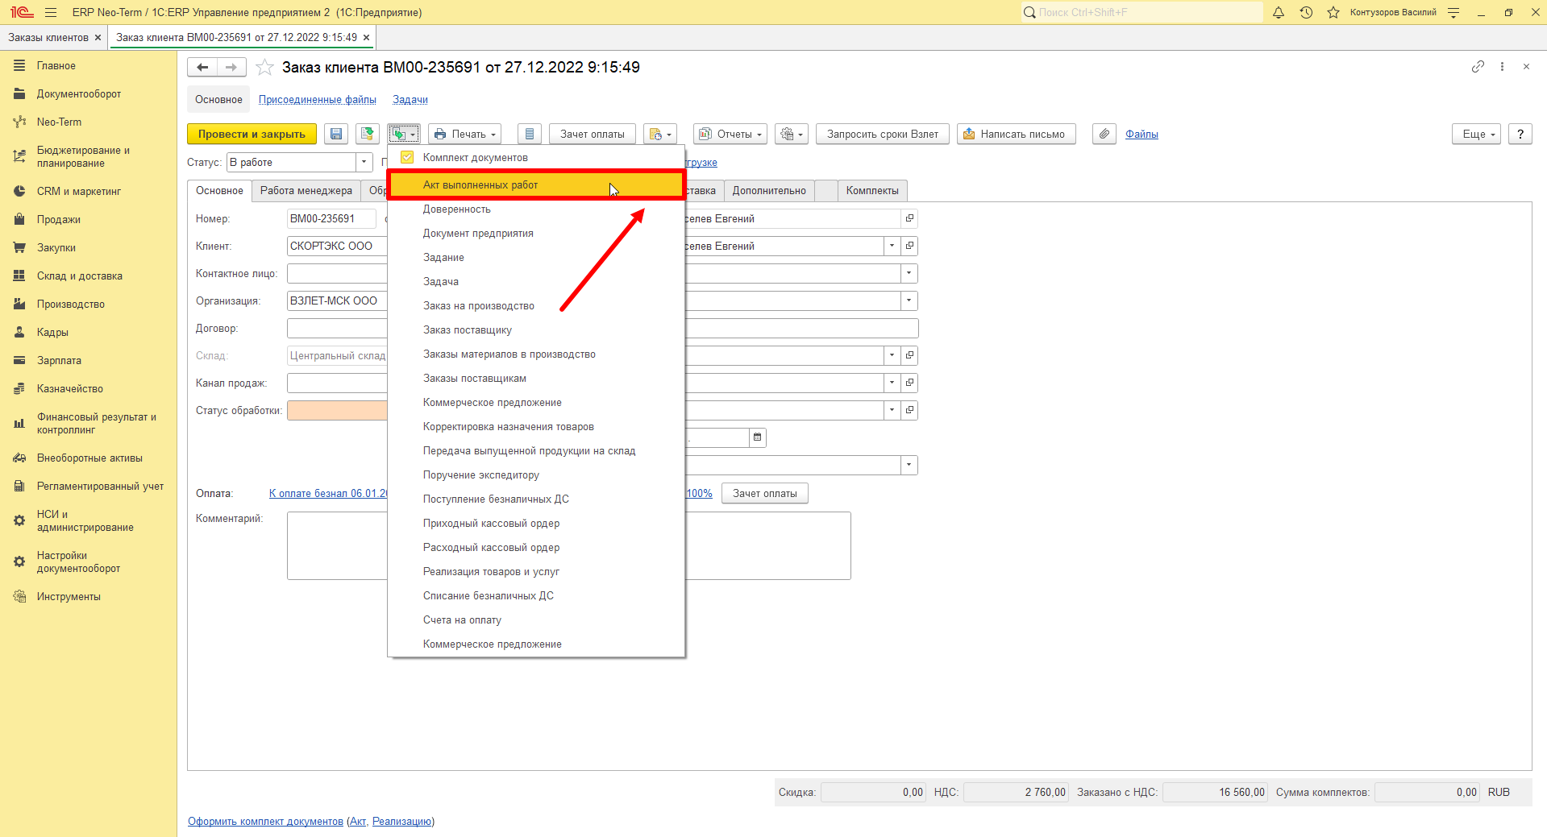The height and width of the screenshot is (837, 1547).
Task: Click Оформить комплект документов link
Action: [x=265, y=822]
